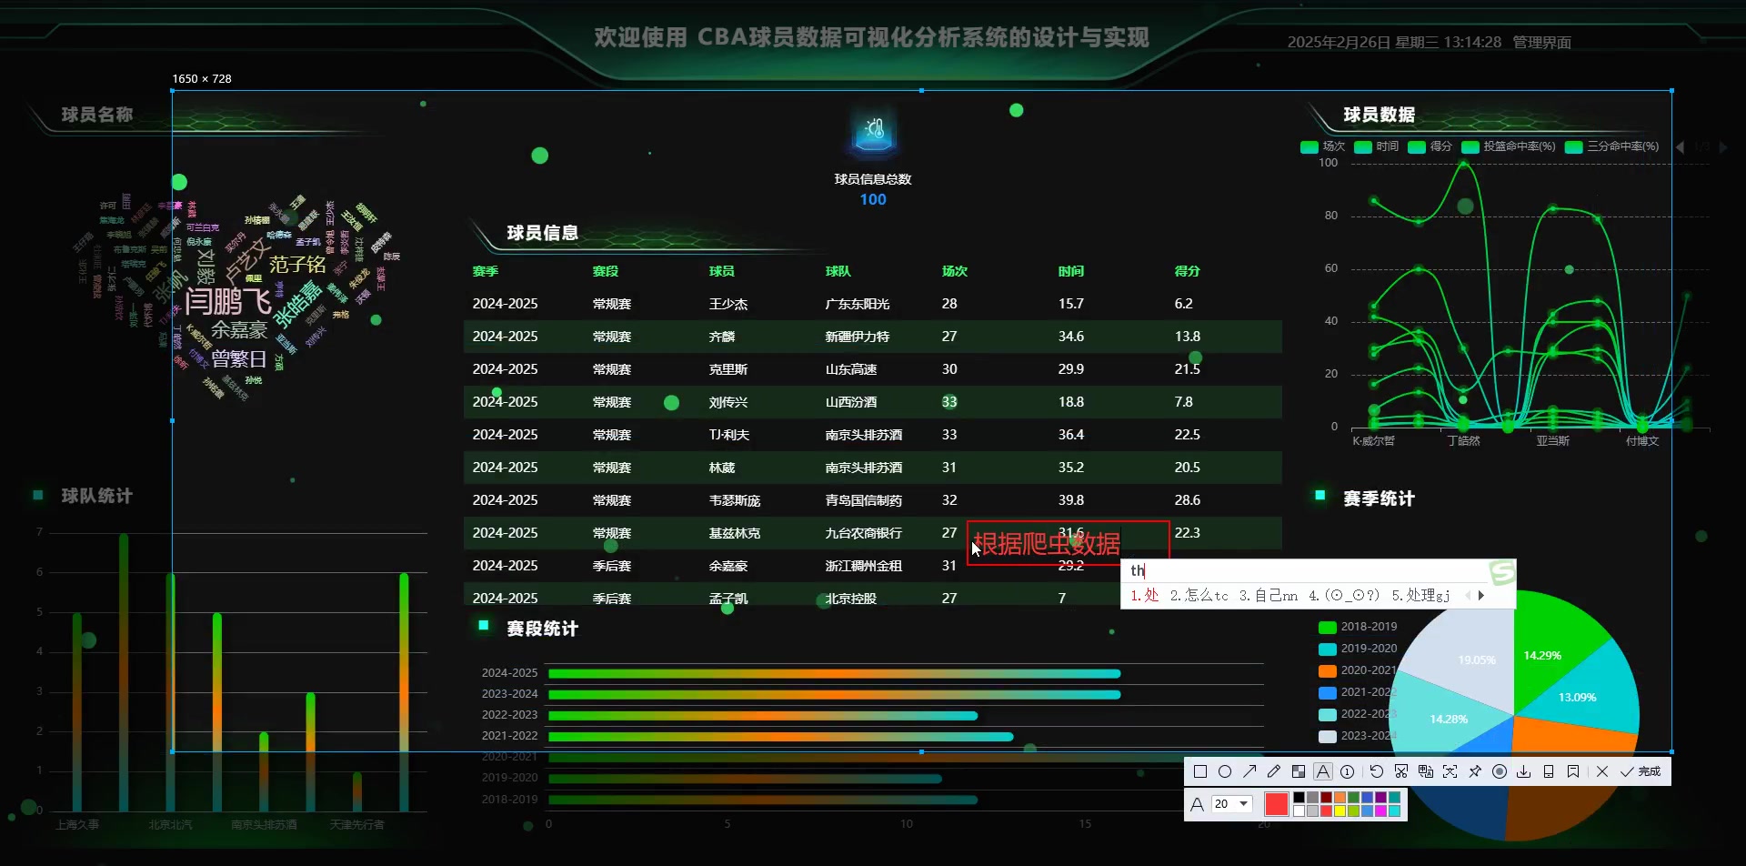Show next page of IME candidates
The width and height of the screenshot is (1746, 866).
click(x=1481, y=596)
